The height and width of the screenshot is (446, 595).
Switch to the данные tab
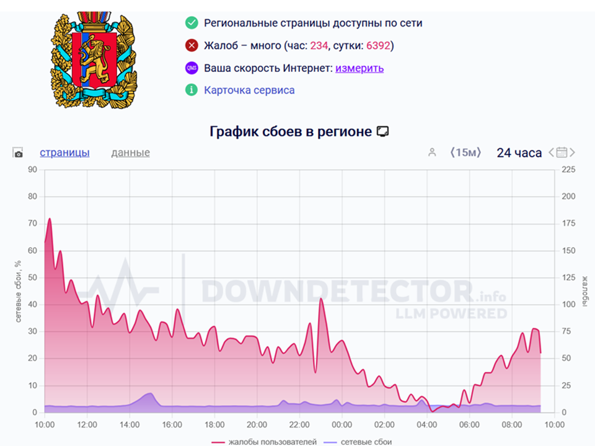coord(131,152)
